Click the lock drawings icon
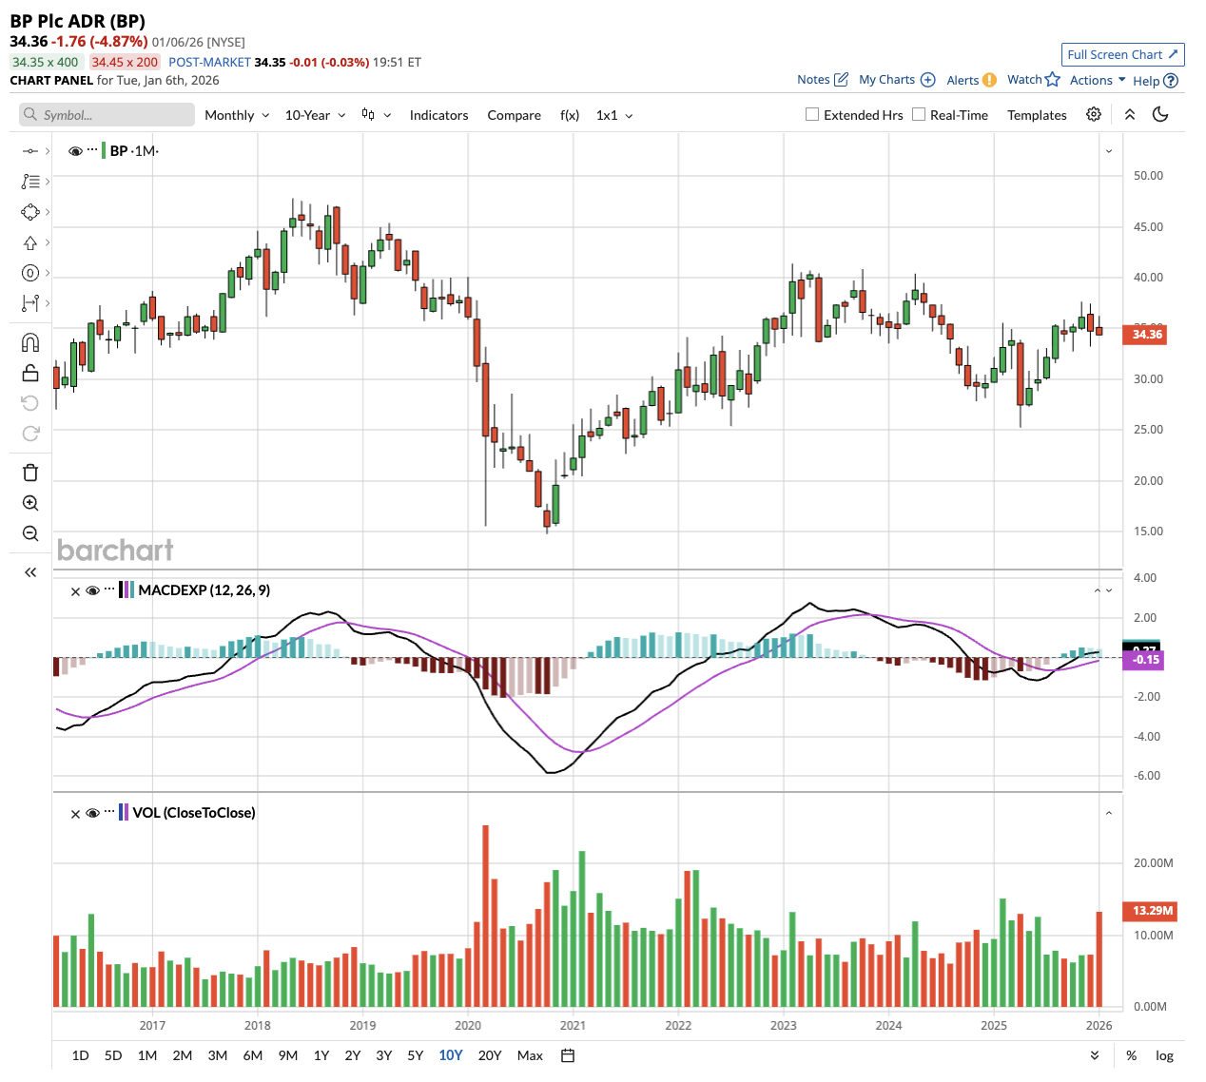The image size is (1206, 1082). (x=30, y=373)
